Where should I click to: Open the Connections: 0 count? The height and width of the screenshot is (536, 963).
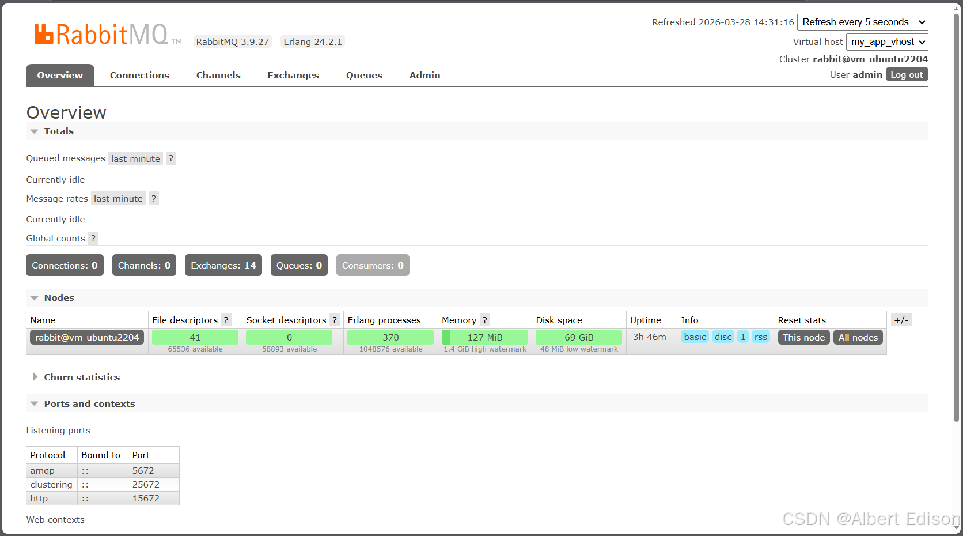(65, 265)
